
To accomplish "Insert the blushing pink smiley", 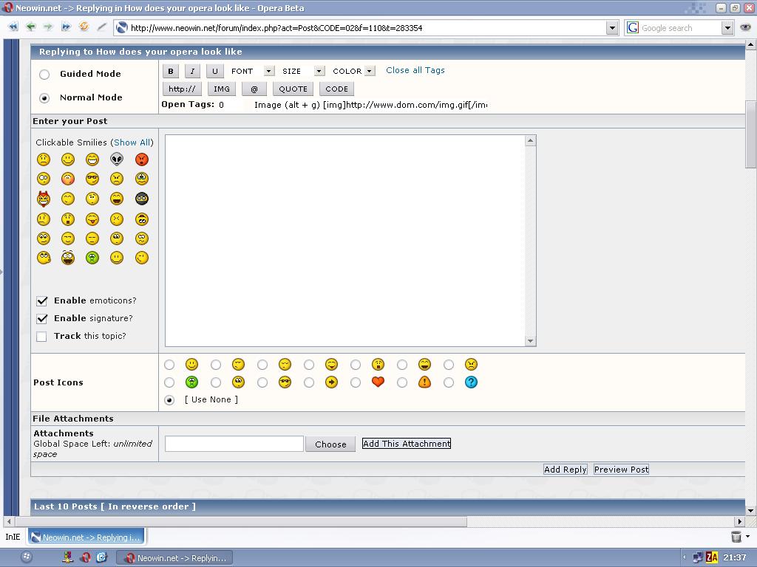I will (68, 179).
